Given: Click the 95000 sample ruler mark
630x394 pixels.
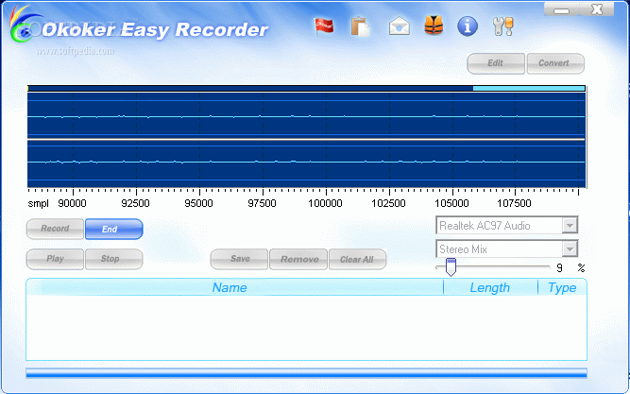Looking at the screenshot, I should tap(199, 203).
